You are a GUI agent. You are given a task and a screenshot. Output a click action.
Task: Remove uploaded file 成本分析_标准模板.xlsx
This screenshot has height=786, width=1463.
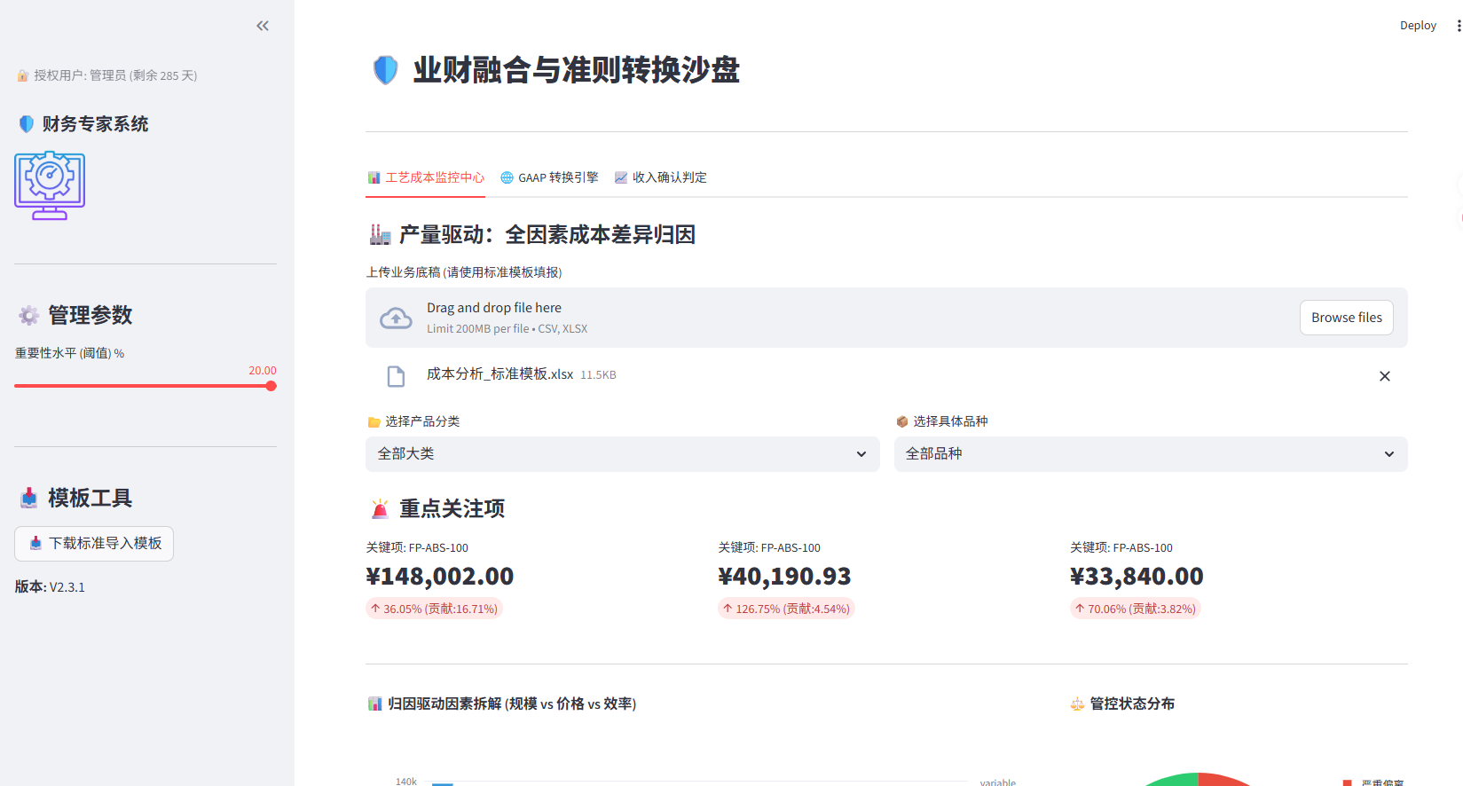[x=1384, y=376]
